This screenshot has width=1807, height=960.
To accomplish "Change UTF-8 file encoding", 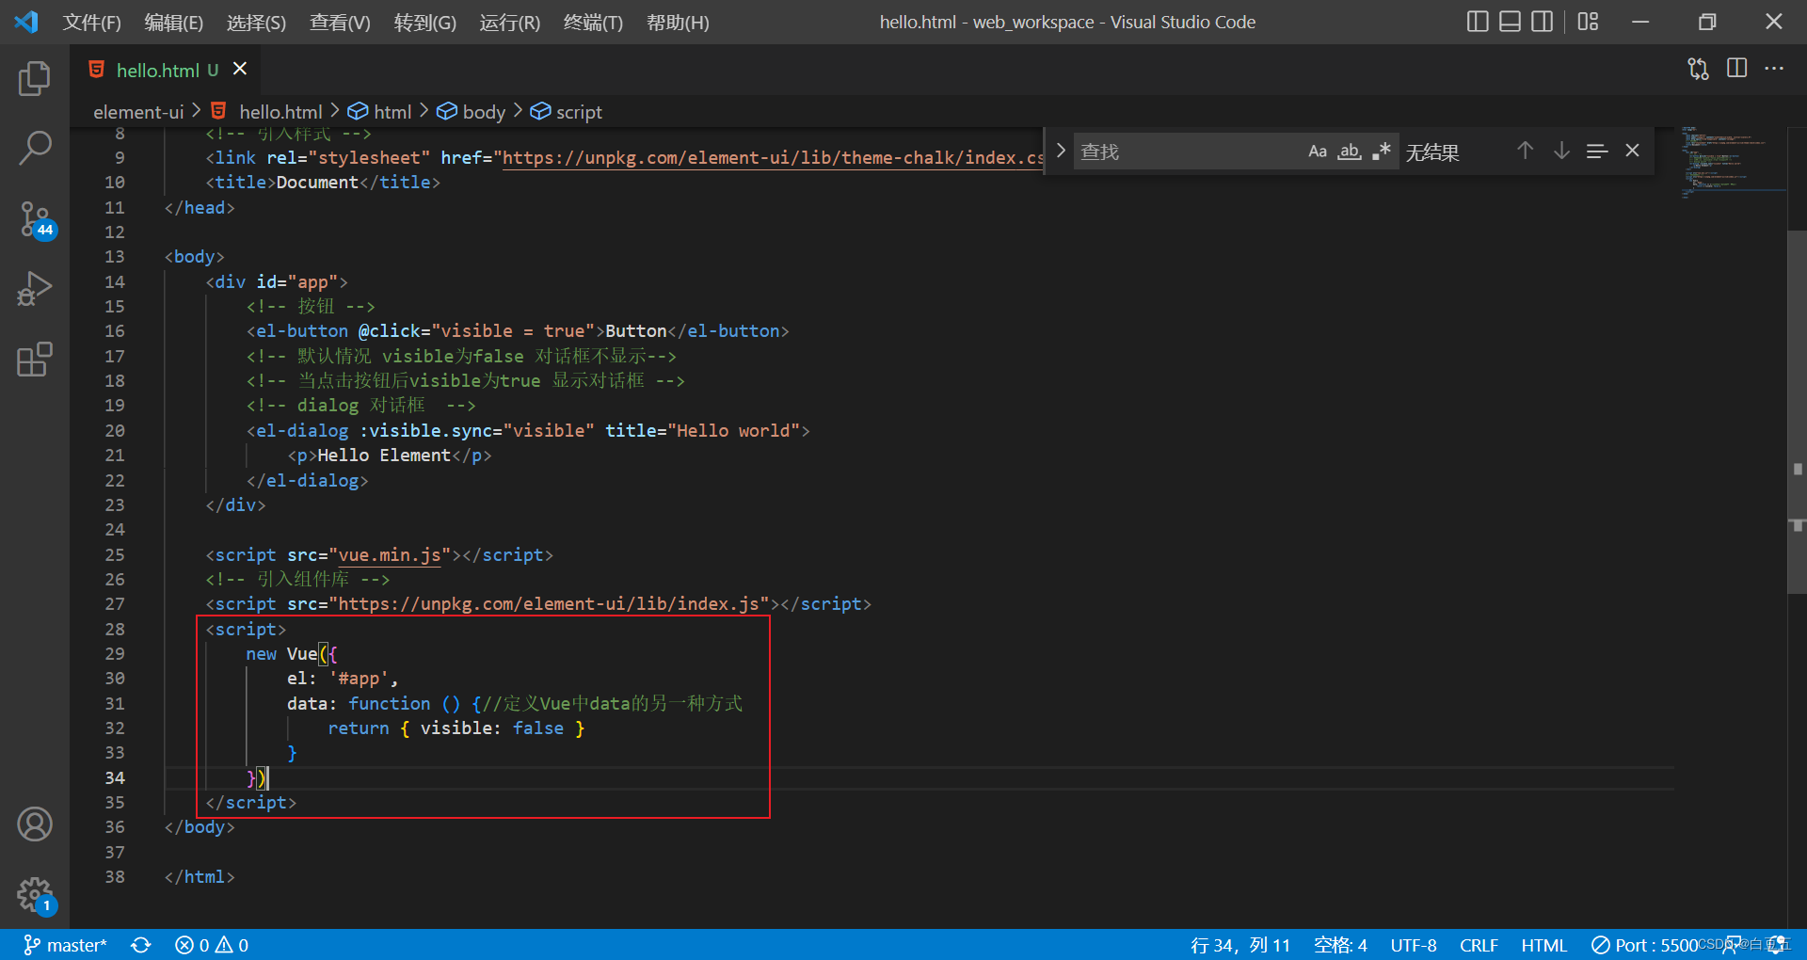I will (x=1414, y=945).
